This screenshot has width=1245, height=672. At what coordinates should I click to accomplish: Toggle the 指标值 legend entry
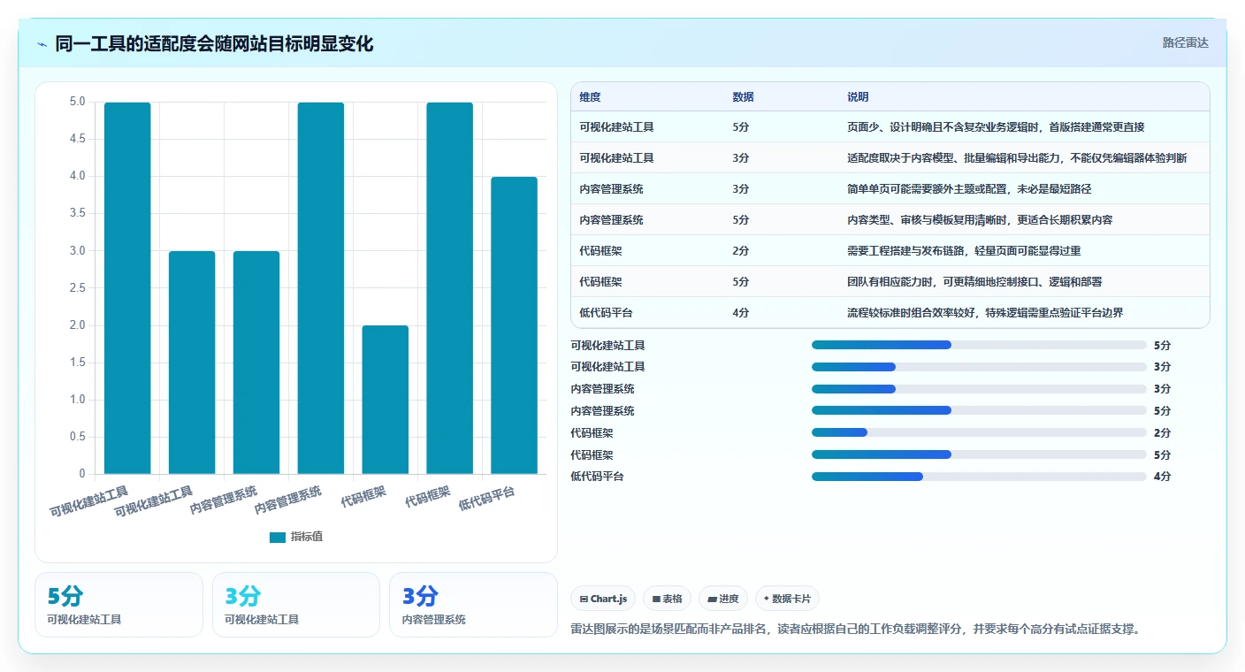(296, 537)
